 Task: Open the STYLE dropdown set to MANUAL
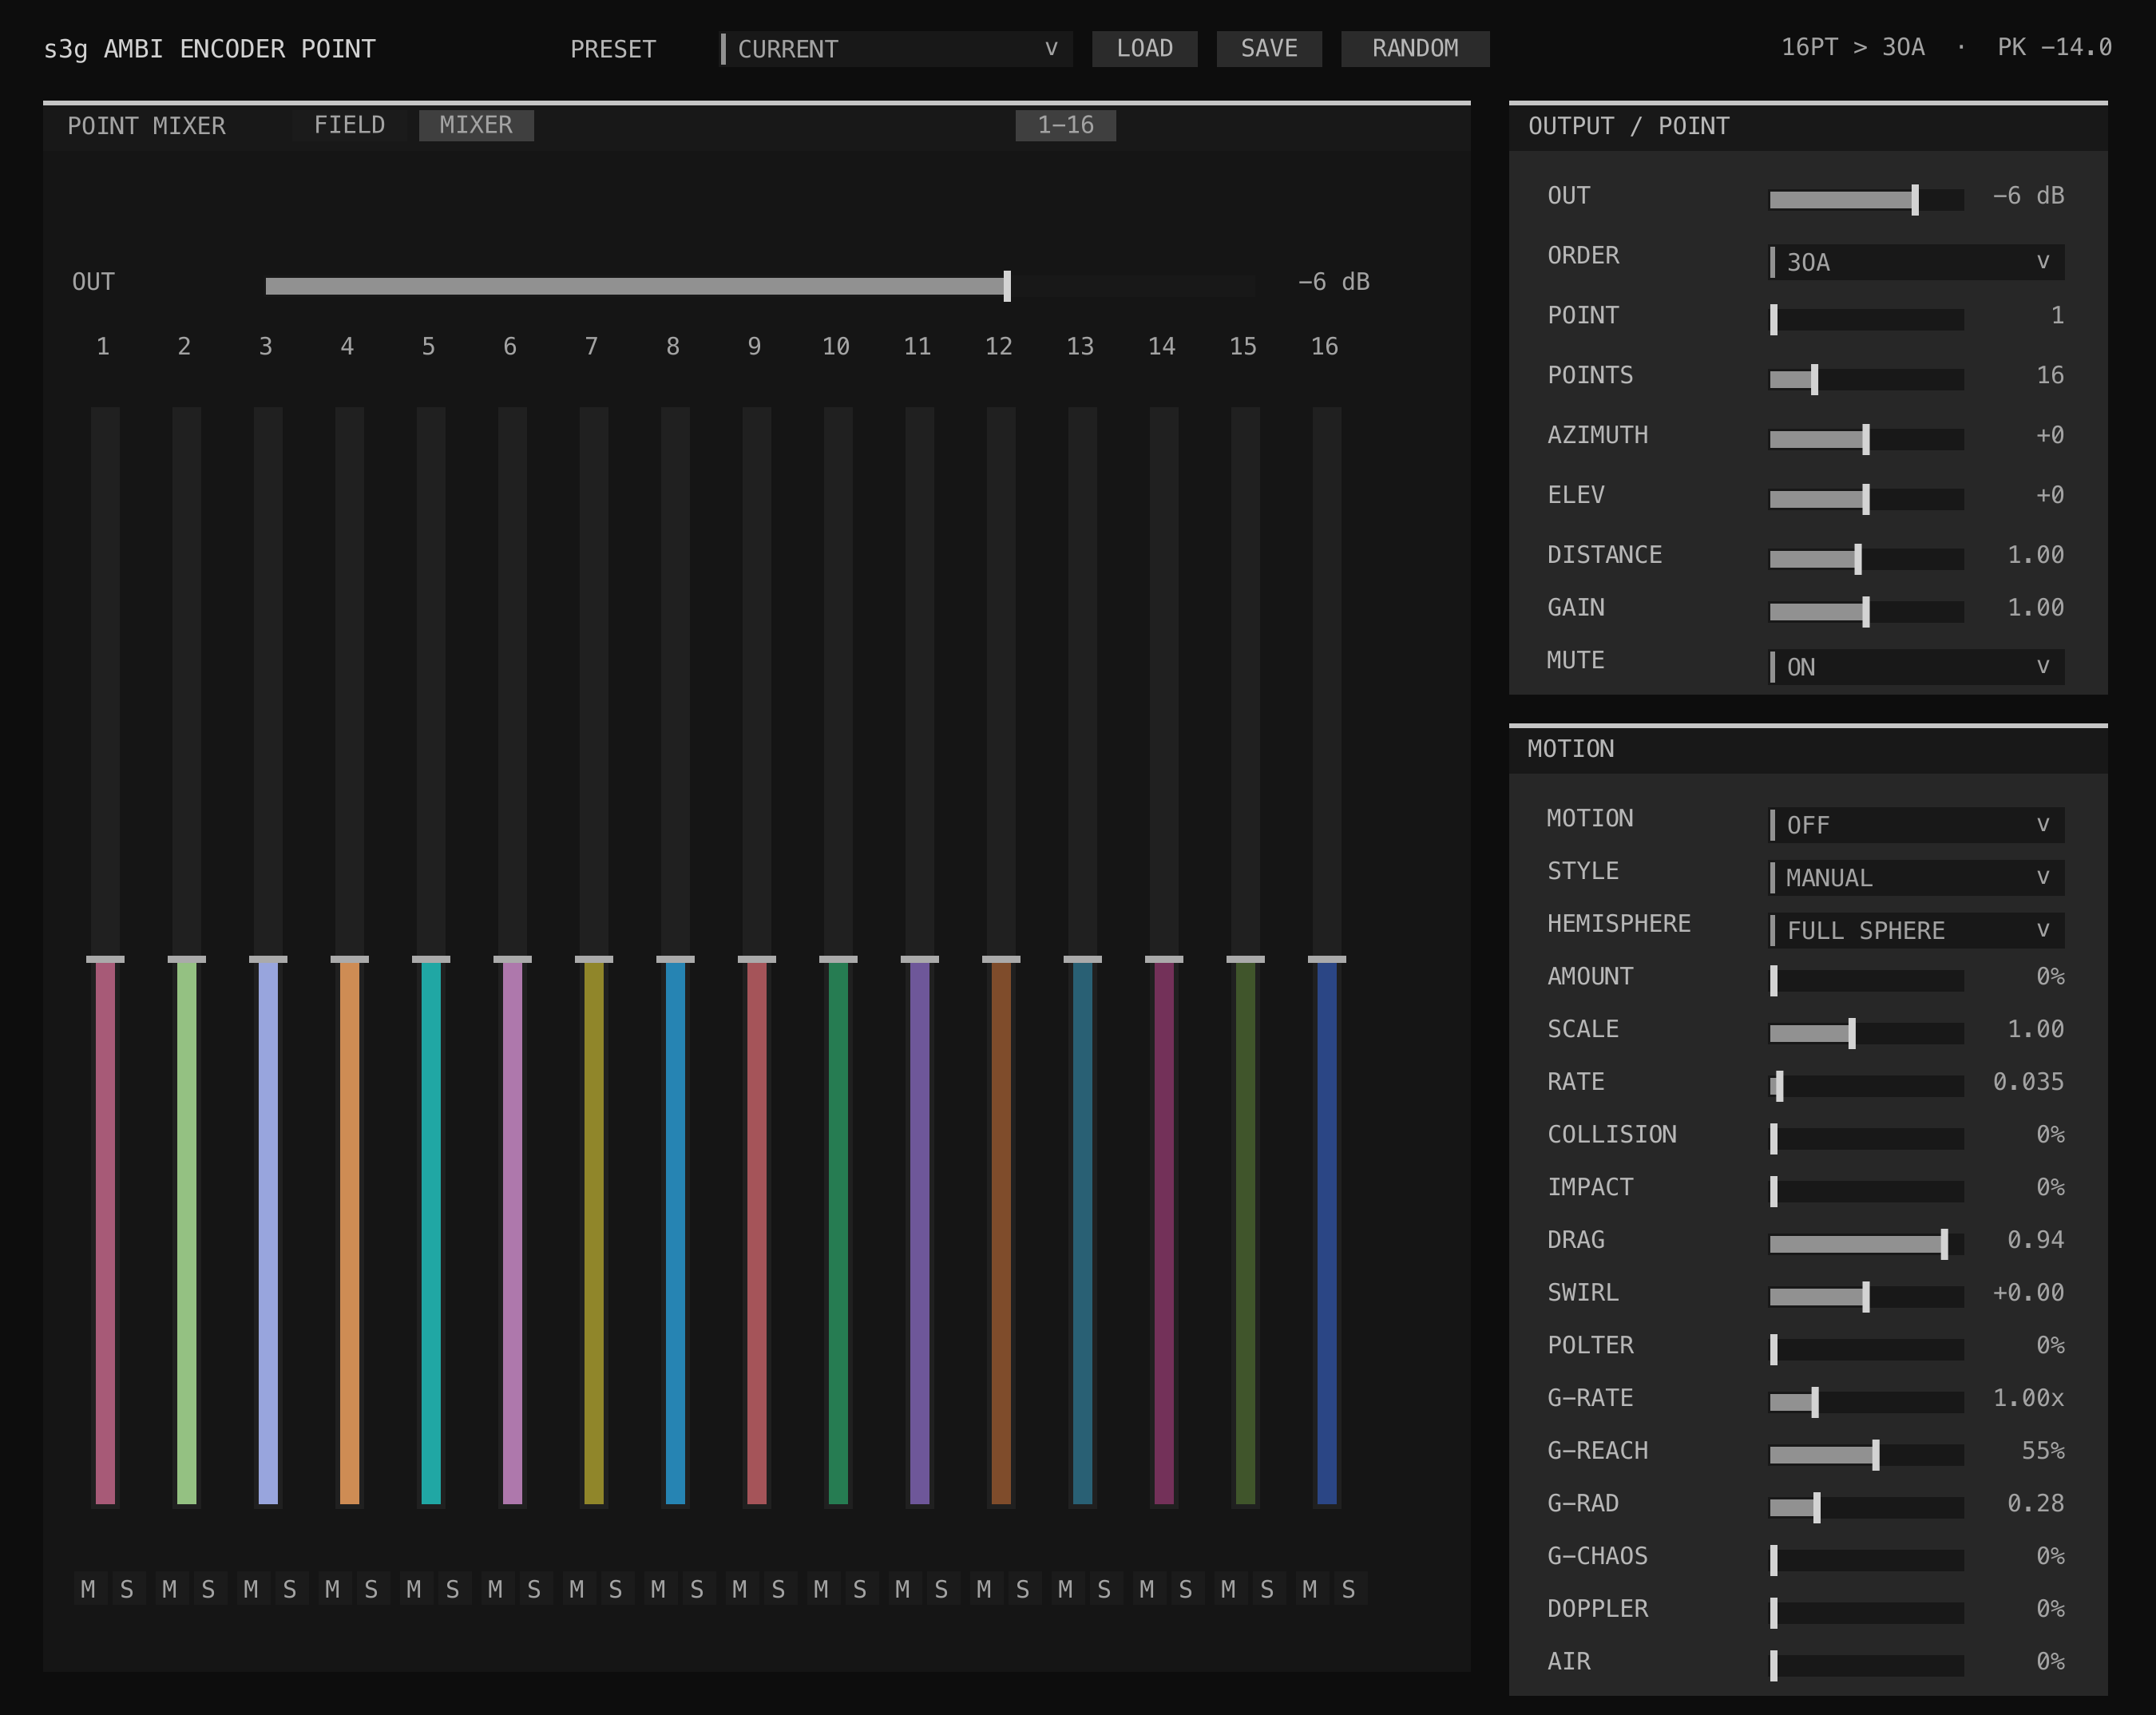(1917, 878)
